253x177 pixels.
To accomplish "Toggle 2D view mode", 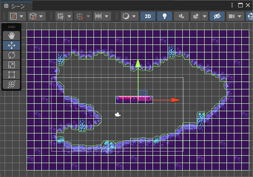I will click(148, 16).
